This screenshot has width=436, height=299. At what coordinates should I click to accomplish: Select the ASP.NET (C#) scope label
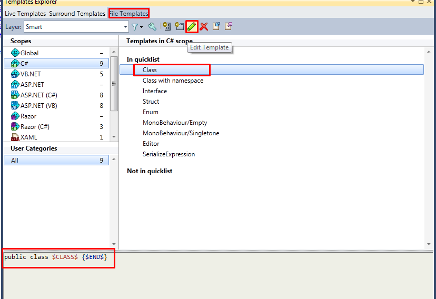[x=39, y=95]
